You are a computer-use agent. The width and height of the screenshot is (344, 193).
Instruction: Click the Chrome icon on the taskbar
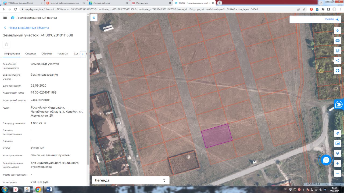pyautogui.click(x=38, y=190)
